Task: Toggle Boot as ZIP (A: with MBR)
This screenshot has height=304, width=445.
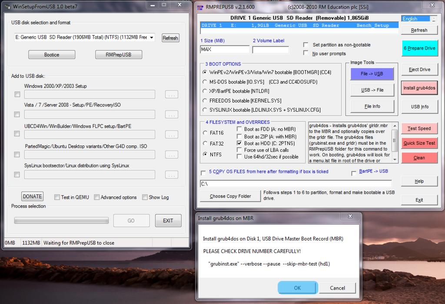Action: tap(239, 136)
